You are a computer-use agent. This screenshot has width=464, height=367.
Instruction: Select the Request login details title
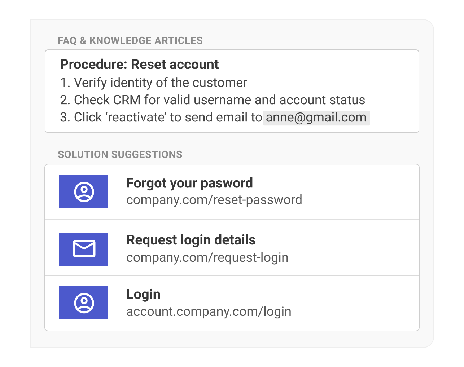tap(191, 240)
